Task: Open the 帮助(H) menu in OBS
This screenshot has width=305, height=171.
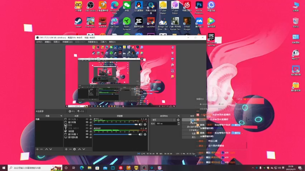Action: pos(112,42)
